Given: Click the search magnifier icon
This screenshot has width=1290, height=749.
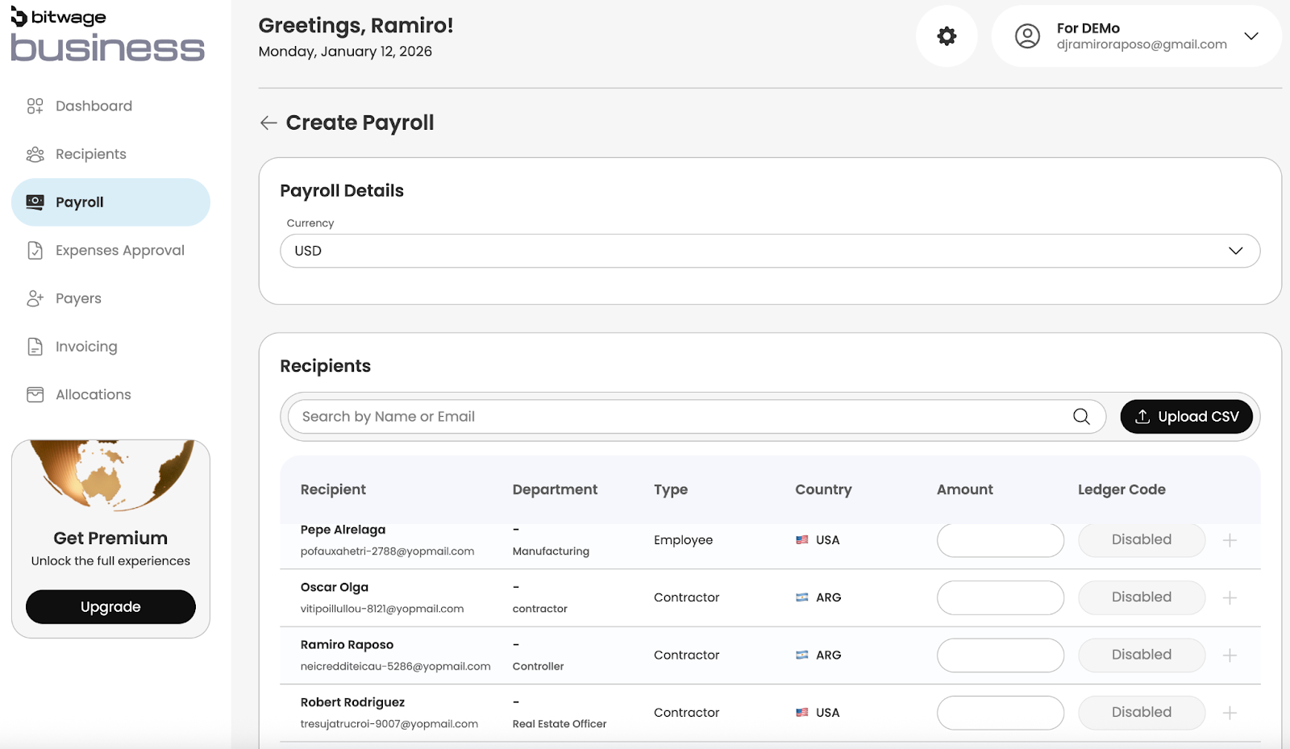Looking at the screenshot, I should coord(1081,417).
